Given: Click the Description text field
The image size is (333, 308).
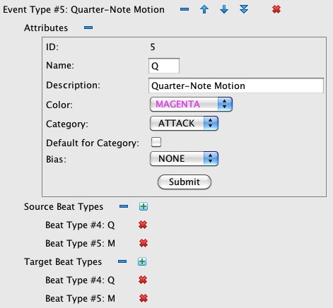Looking at the screenshot, I should [236, 85].
